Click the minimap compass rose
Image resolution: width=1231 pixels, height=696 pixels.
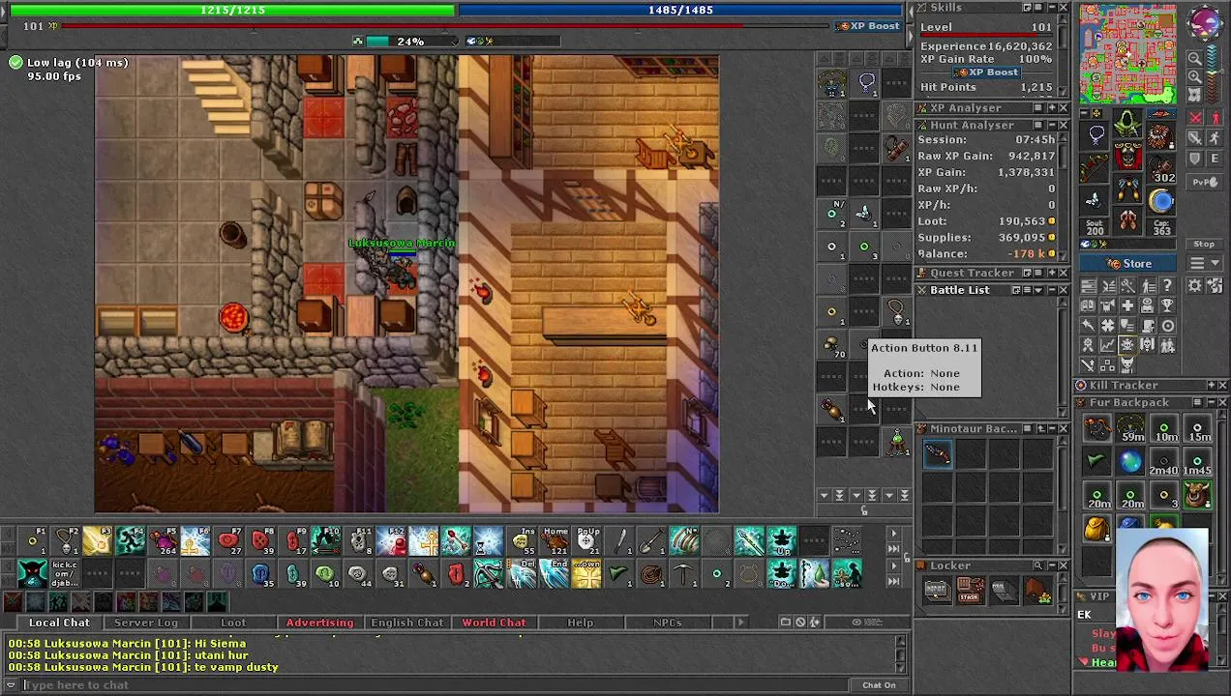tap(1204, 22)
